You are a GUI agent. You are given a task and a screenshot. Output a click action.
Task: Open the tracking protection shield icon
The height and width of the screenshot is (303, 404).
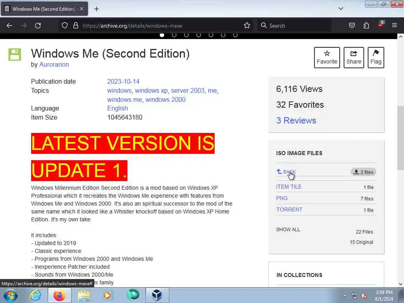65,25
